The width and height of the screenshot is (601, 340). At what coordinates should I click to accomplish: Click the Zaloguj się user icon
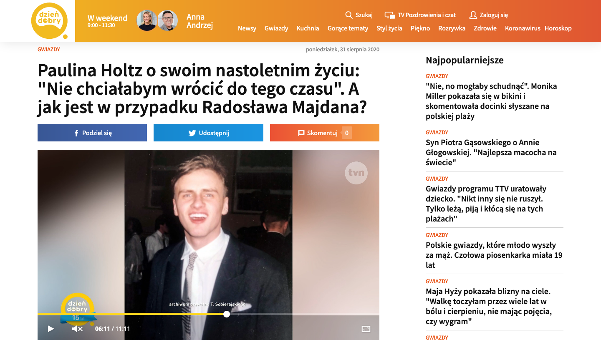[473, 15]
